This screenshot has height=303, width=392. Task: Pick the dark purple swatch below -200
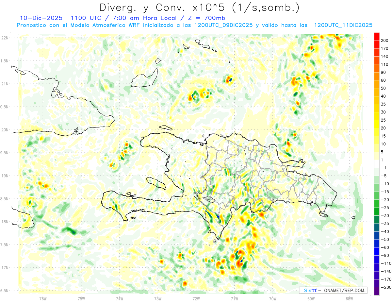click(x=377, y=291)
